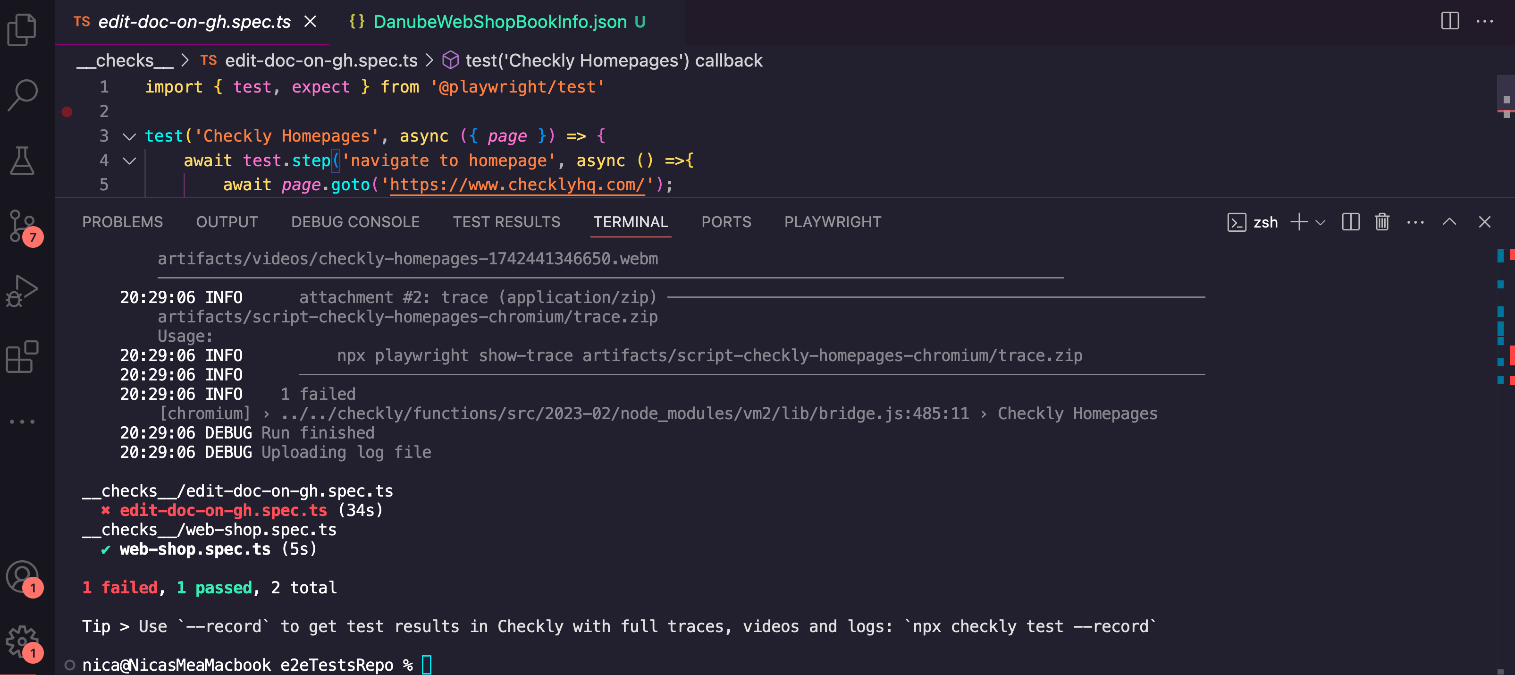Maximize the panel with the chevron
The image size is (1515, 675).
(x=1450, y=222)
